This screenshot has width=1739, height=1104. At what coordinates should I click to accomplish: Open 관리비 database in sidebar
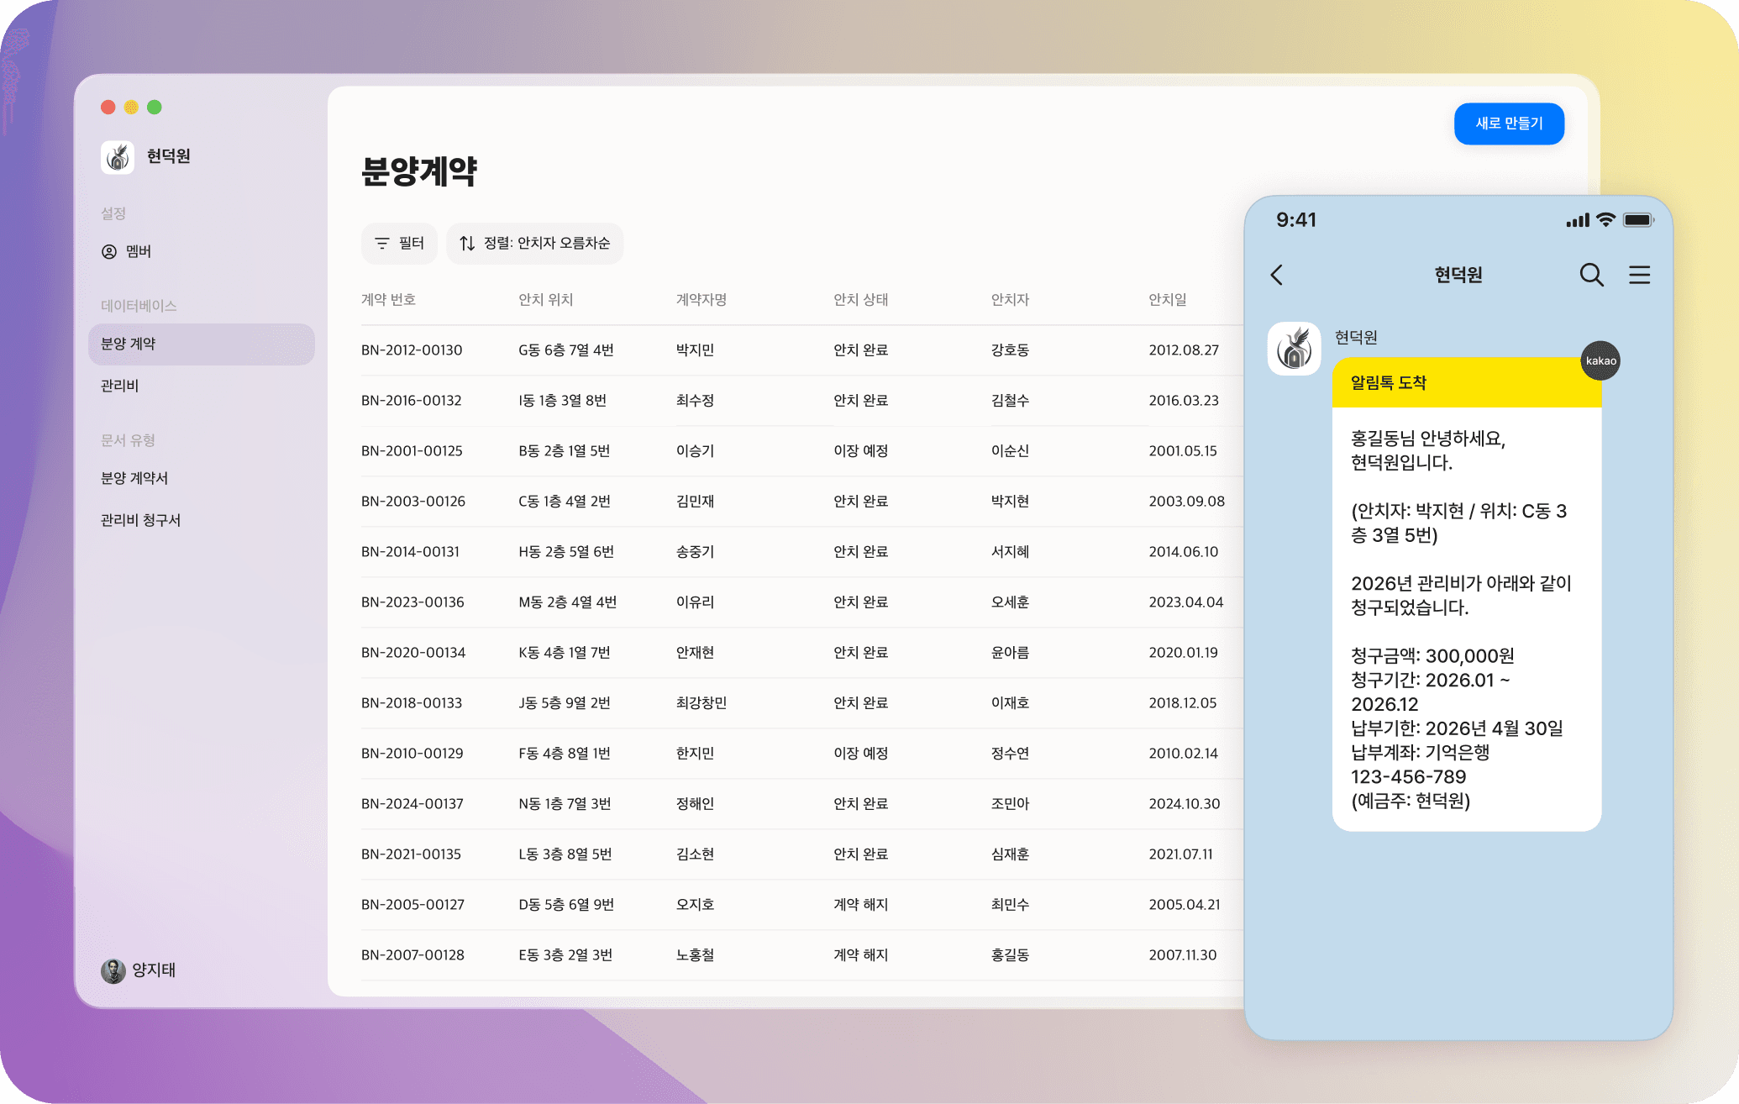tap(119, 386)
